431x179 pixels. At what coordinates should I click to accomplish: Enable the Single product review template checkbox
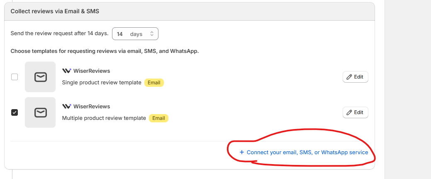click(15, 77)
